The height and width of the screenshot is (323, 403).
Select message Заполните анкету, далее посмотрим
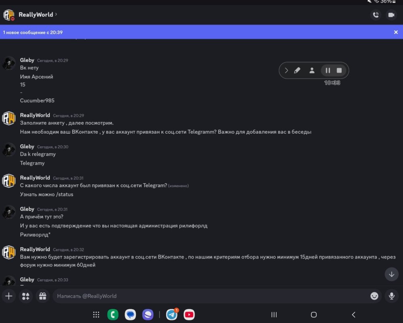pos(67,123)
